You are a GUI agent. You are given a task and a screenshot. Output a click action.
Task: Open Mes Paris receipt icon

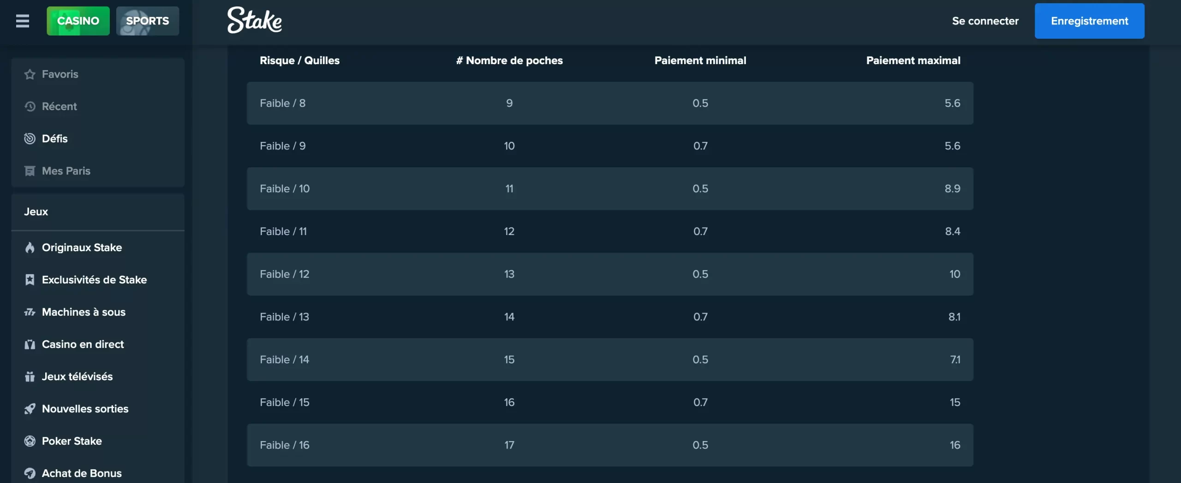coord(30,171)
